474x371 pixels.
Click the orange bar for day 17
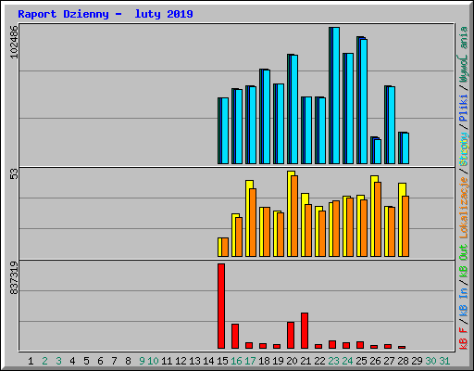(253, 223)
